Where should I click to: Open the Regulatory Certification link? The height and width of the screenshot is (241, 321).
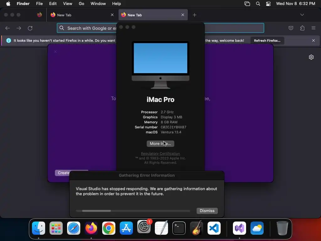160,153
